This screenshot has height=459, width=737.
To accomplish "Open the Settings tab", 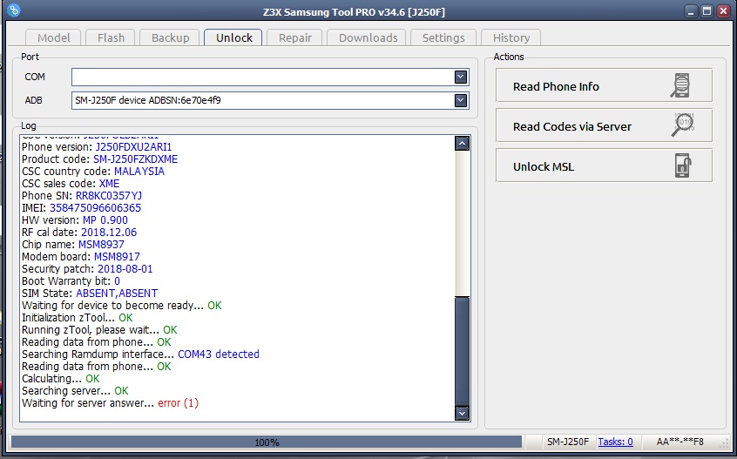I will (x=443, y=37).
